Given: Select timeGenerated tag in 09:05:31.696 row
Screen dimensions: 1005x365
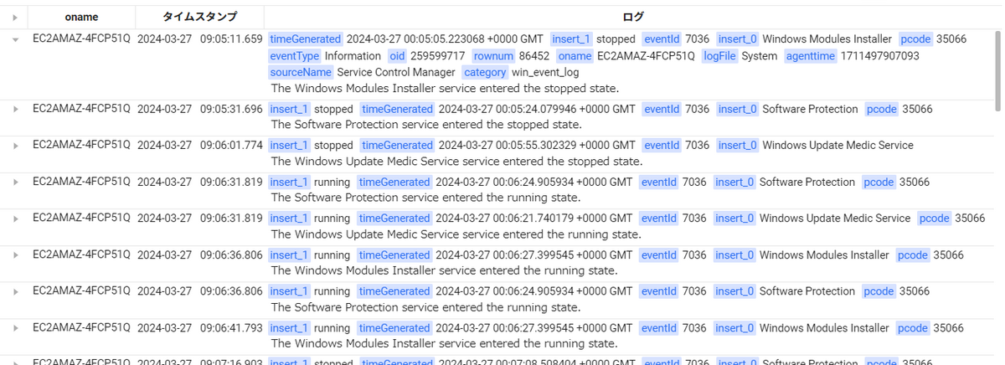Looking at the screenshot, I should click(397, 109).
